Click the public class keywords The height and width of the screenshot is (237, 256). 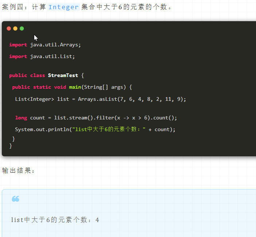[27, 76]
